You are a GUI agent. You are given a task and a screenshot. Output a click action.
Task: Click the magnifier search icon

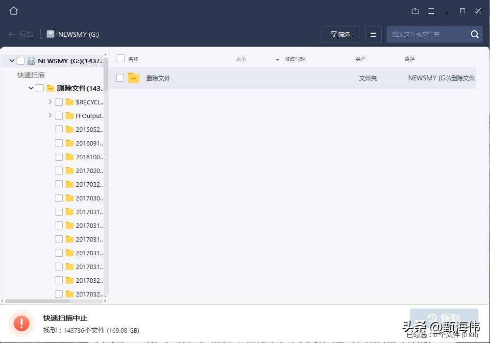pyautogui.click(x=474, y=34)
